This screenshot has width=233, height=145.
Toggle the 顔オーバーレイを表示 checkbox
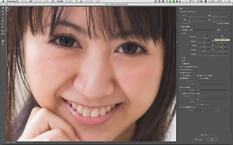198,76
